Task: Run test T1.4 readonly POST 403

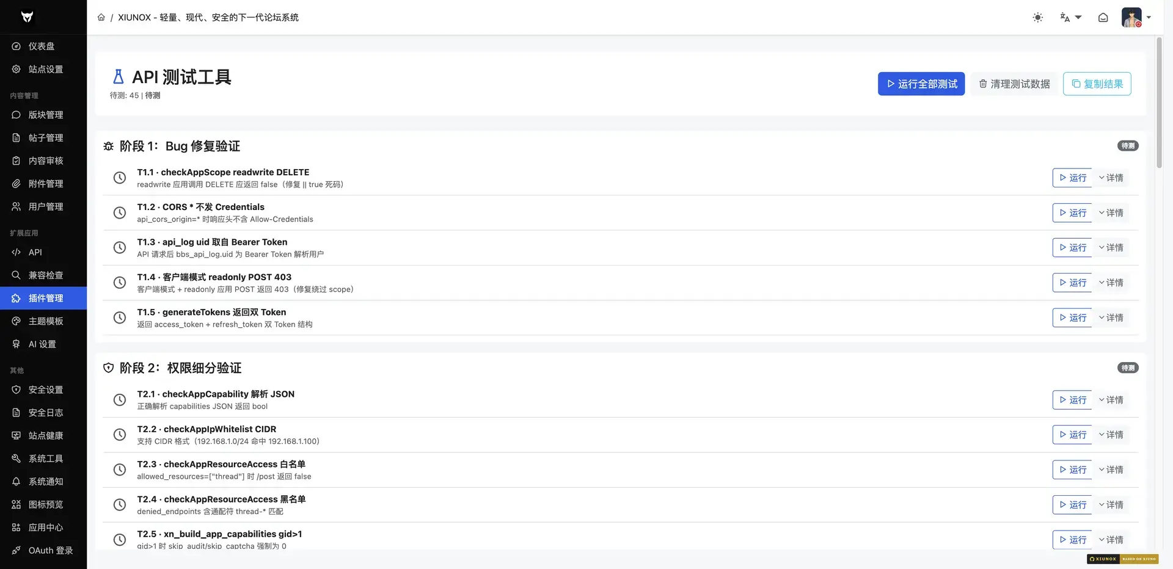Action: 1072,283
